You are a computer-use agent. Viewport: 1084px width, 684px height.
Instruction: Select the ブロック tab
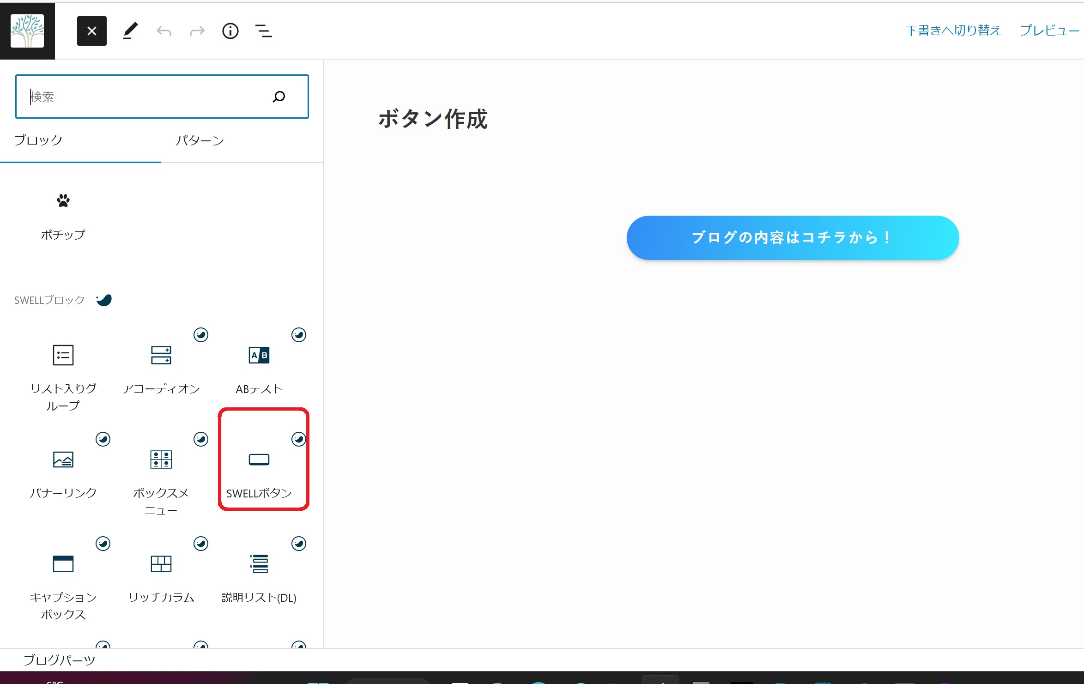[39, 140]
